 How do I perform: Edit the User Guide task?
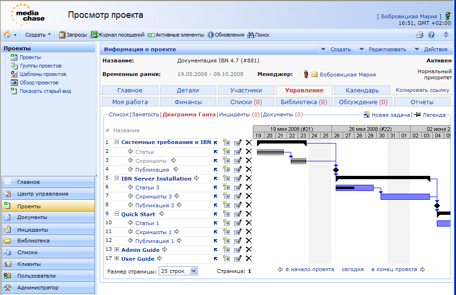237,258
